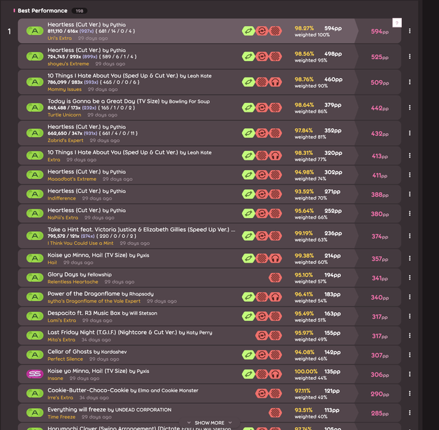
Task: Click the Double Time icon in Despacito row
Action: (262, 316)
